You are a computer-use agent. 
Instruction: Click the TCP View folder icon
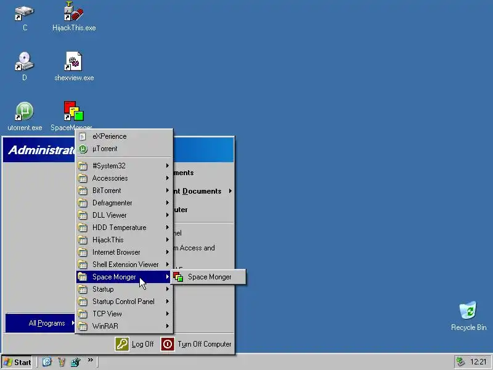click(x=83, y=314)
